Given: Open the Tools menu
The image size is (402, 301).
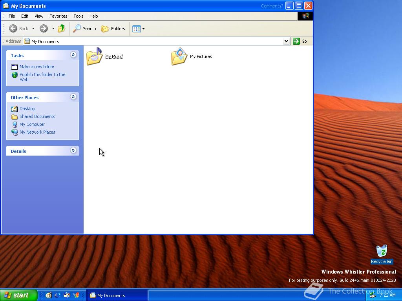Looking at the screenshot, I should 79,16.
